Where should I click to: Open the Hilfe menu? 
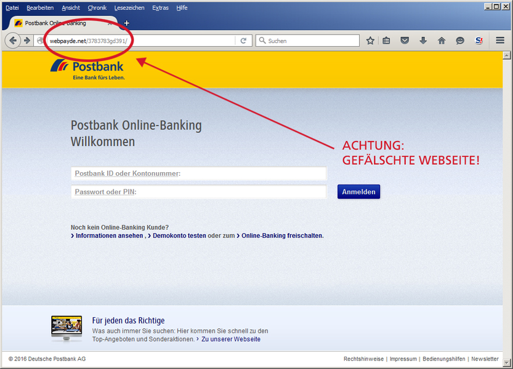point(182,7)
